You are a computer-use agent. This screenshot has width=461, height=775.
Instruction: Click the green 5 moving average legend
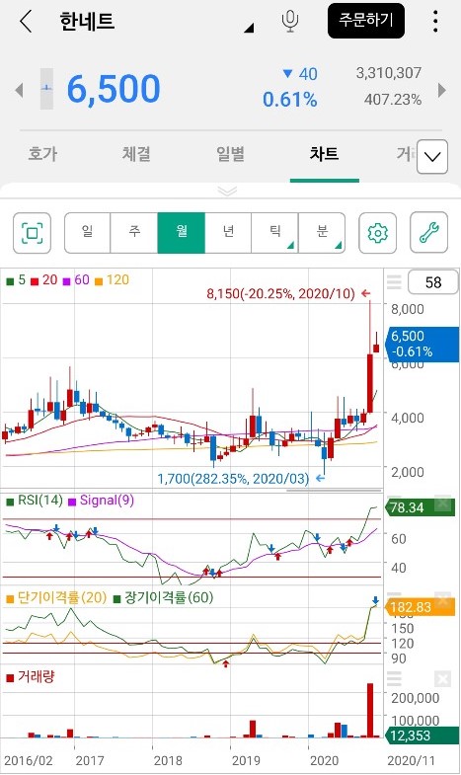(x=17, y=280)
